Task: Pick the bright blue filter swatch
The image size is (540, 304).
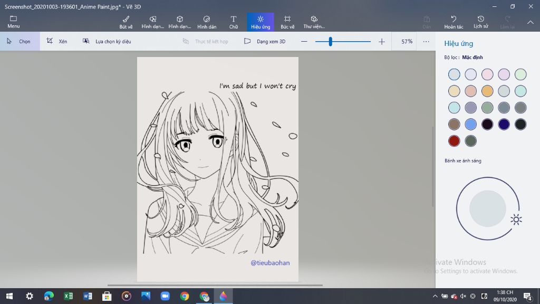Action: point(470,124)
